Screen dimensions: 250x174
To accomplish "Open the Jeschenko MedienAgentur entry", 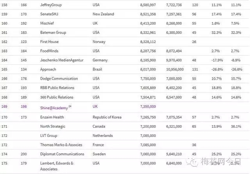I will 59,60.
